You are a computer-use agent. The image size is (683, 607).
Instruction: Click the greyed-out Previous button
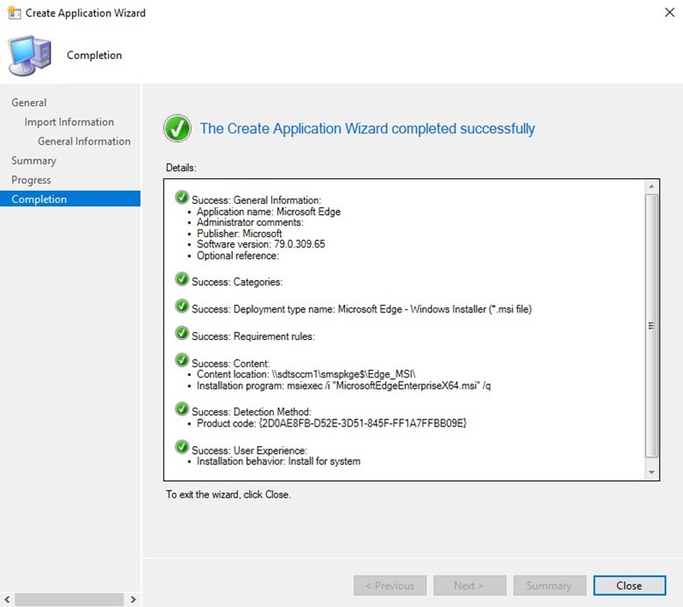[x=389, y=586]
